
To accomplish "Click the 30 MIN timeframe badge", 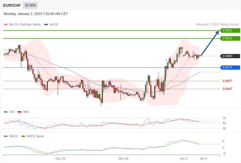I will [30, 5].
